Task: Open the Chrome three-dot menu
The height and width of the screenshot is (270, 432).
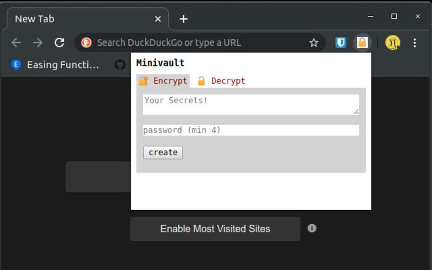Action: (x=415, y=42)
